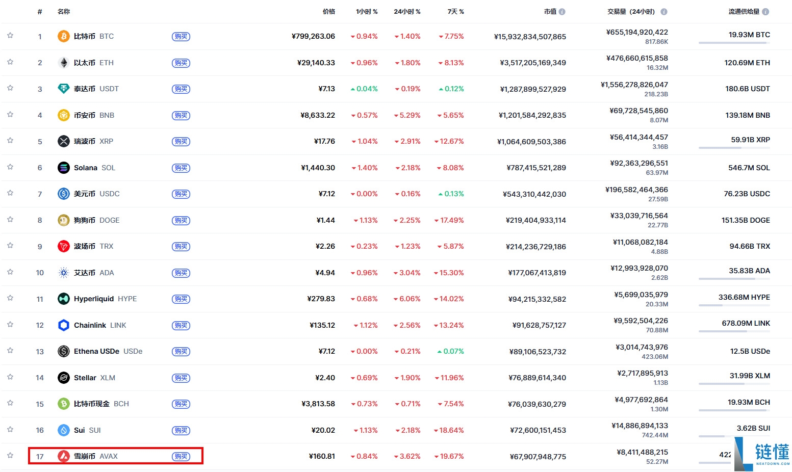Screen dimensions: 792x472
Task: Click the ADA circulating supply progress bar
Action: pos(734,279)
